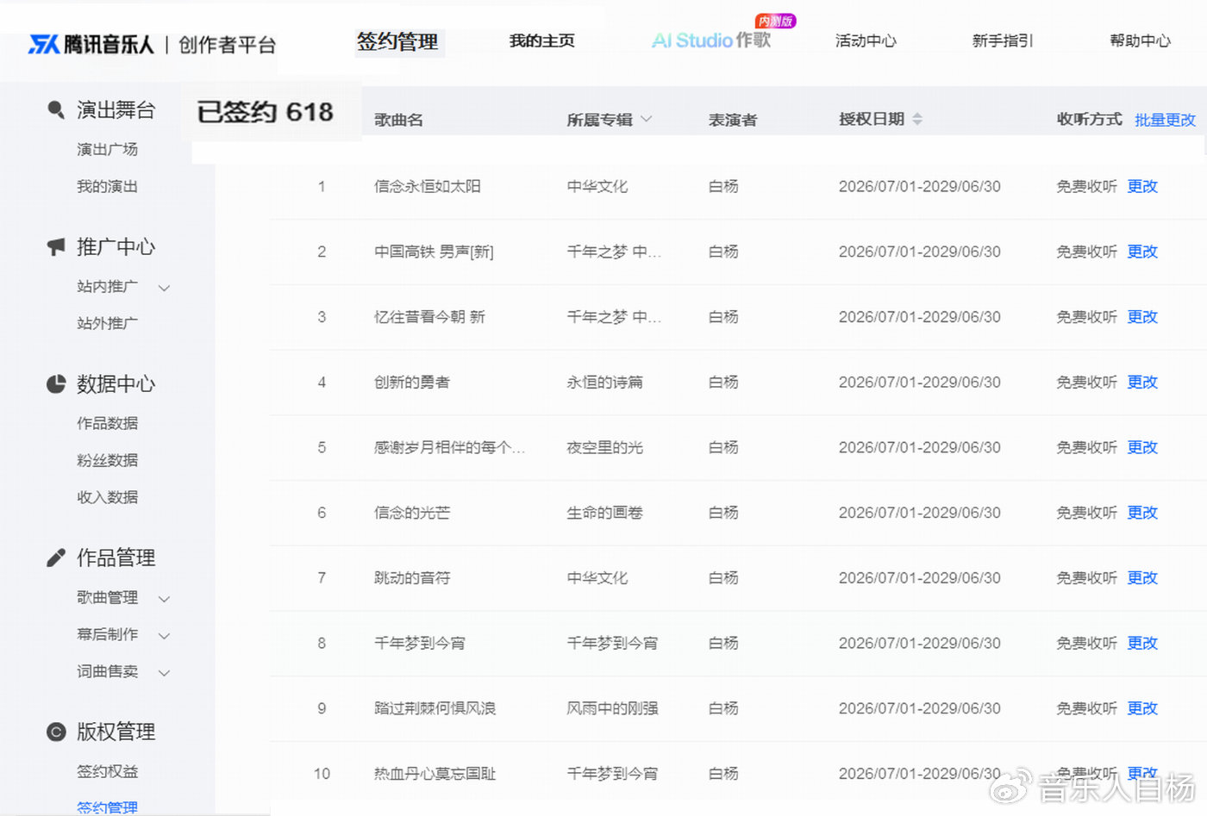Image resolution: width=1207 pixels, height=816 pixels.
Task: Click the 演出舞台 section heading
Action: tap(116, 109)
